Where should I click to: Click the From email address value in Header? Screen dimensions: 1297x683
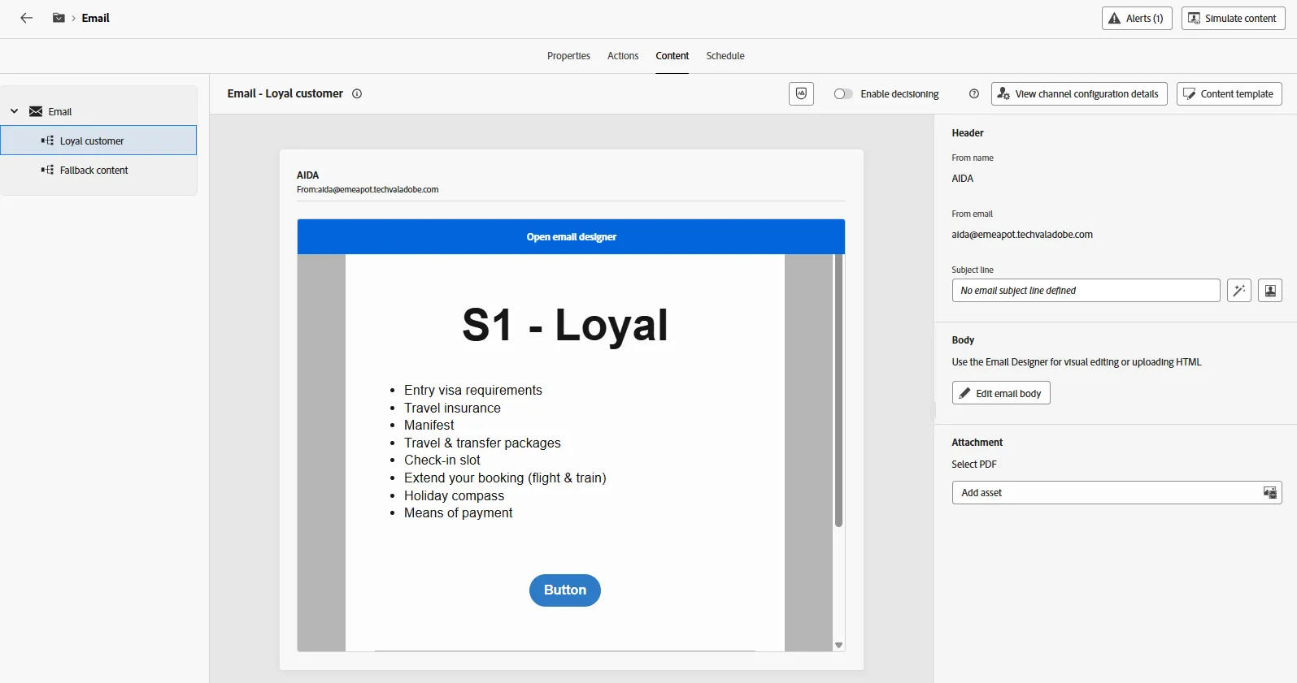[1022, 235]
